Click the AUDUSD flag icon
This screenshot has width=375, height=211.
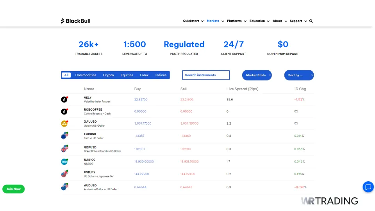64,187
